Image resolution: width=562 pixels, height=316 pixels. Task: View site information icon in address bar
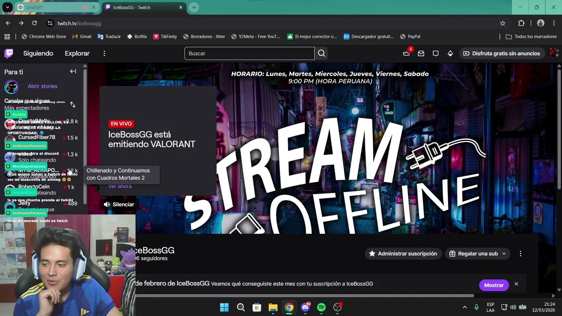(50, 23)
